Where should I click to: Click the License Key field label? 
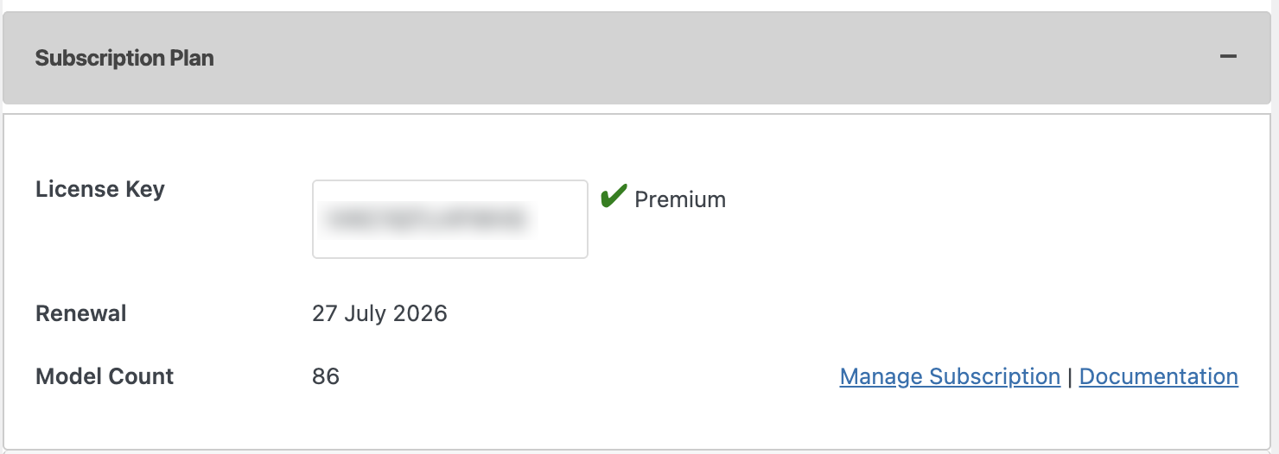[x=100, y=189]
